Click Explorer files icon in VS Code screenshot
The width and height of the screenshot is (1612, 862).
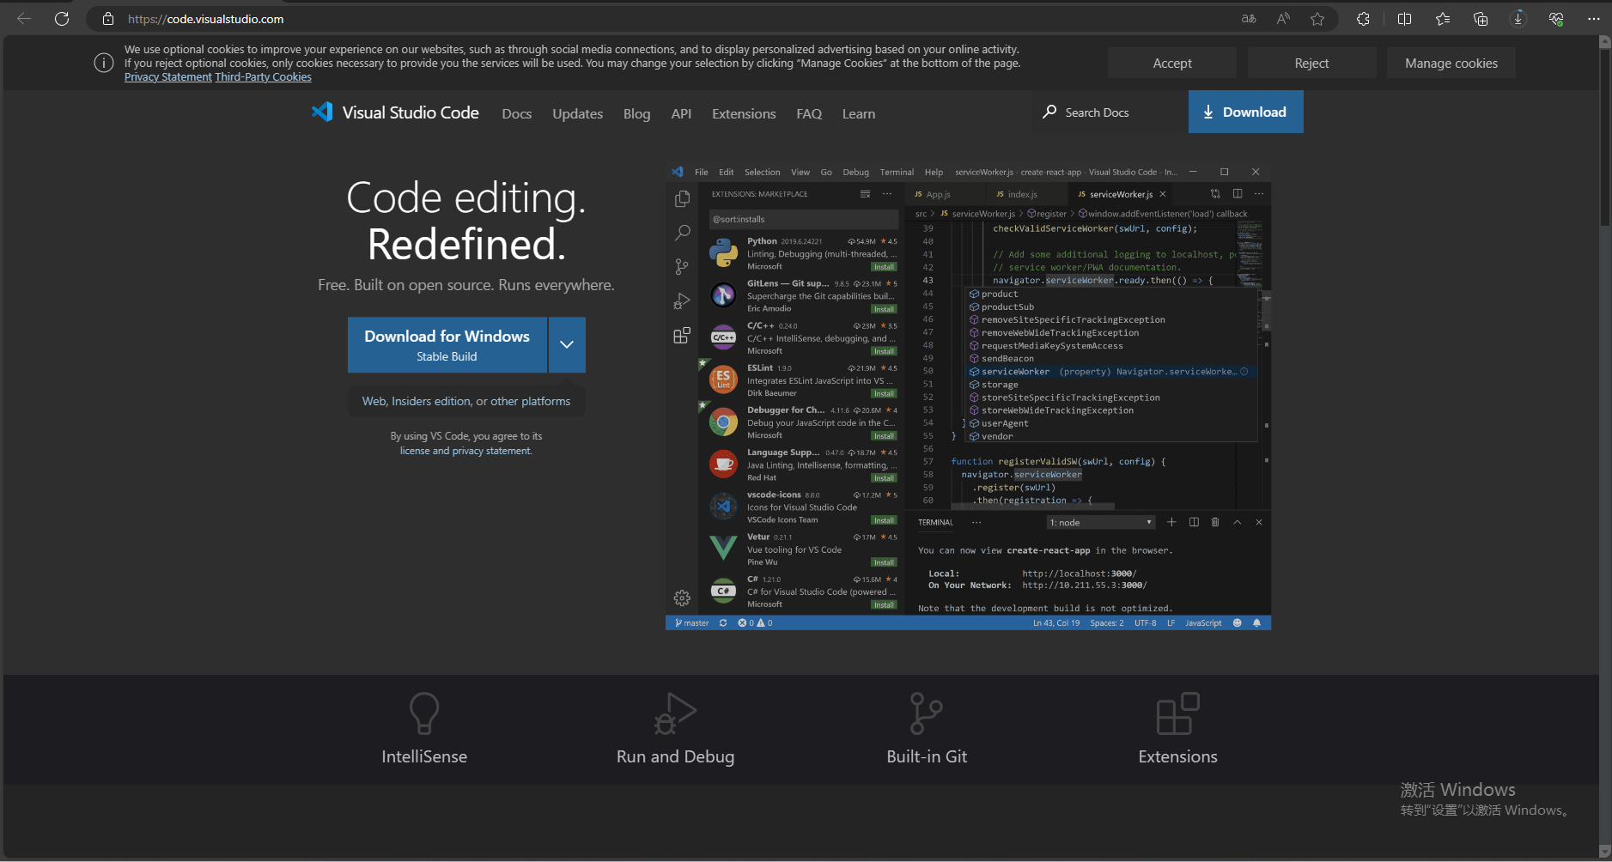pos(682,199)
